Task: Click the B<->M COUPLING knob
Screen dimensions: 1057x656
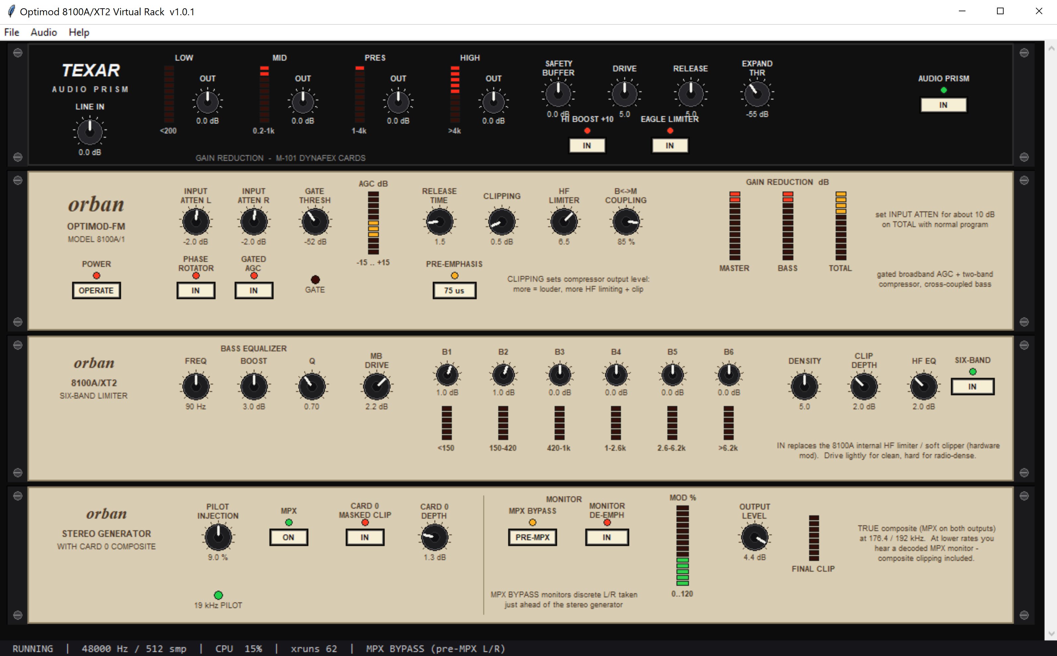Action: (x=626, y=222)
